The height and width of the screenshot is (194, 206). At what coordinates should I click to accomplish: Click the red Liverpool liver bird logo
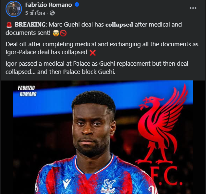162,124
